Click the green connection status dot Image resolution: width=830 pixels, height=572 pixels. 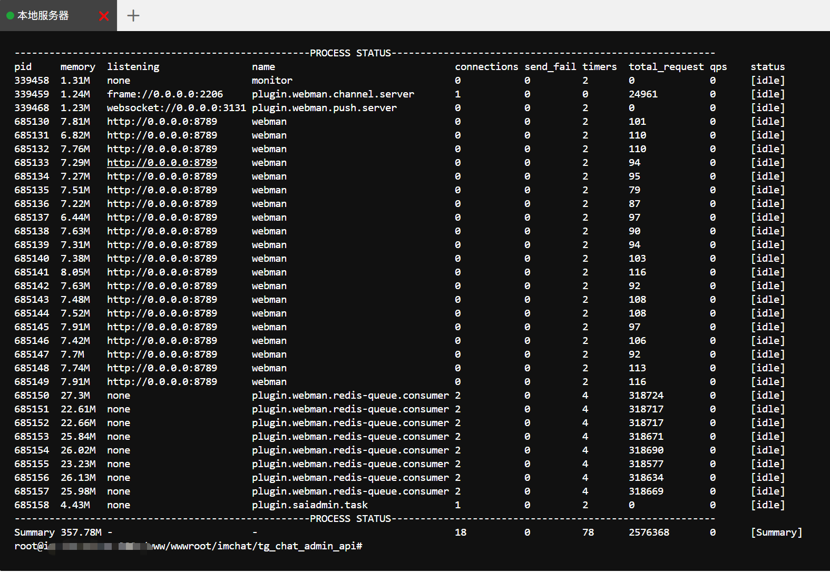[10, 16]
